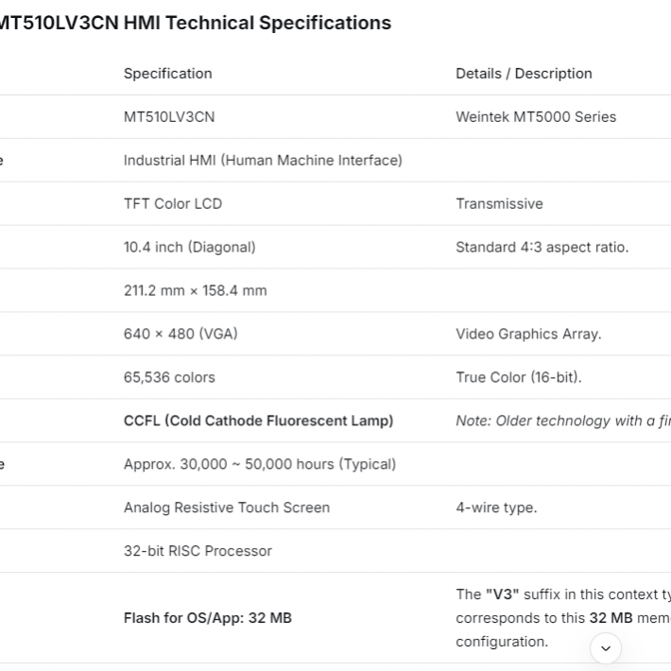Viewport: 671px width, 671px height.
Task: Click the scroll-down chevron button
Action: click(x=605, y=648)
